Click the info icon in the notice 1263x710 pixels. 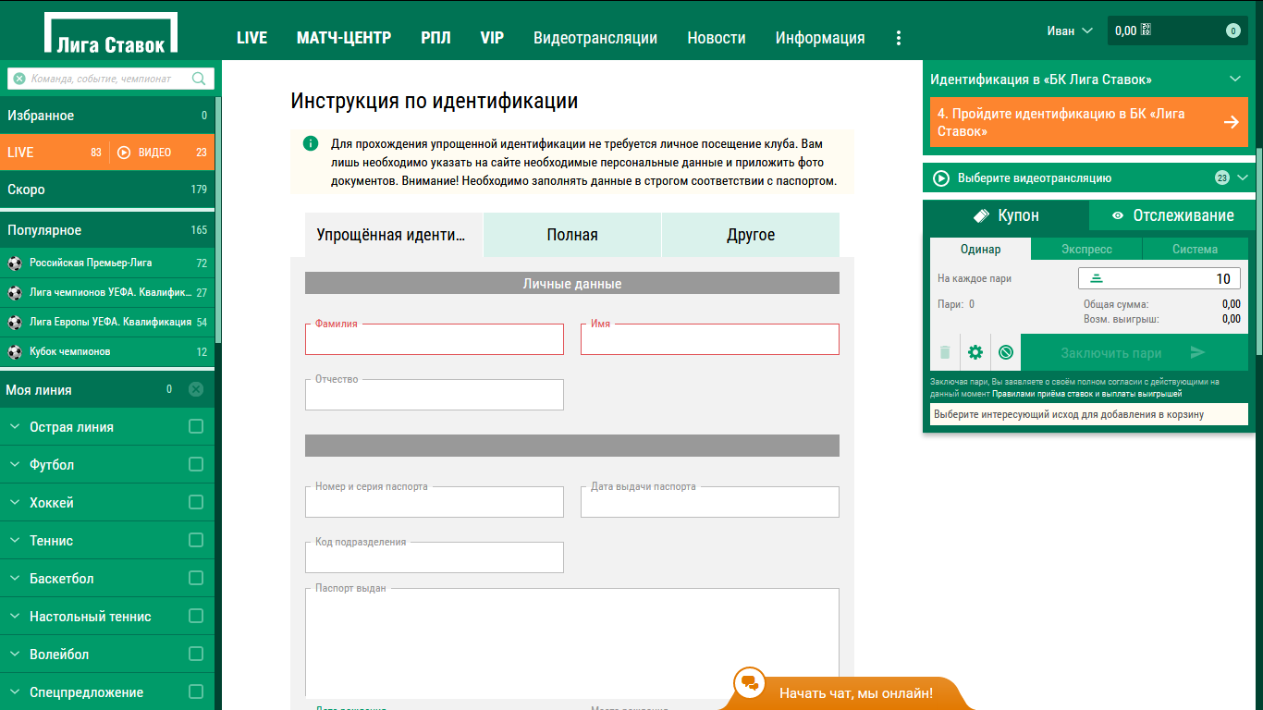coord(311,143)
